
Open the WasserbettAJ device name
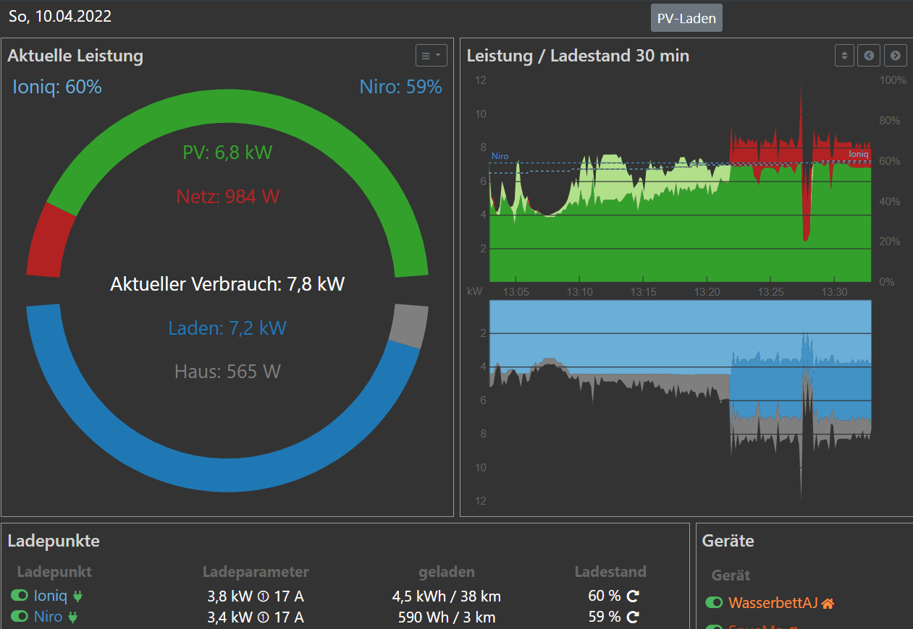click(x=773, y=602)
